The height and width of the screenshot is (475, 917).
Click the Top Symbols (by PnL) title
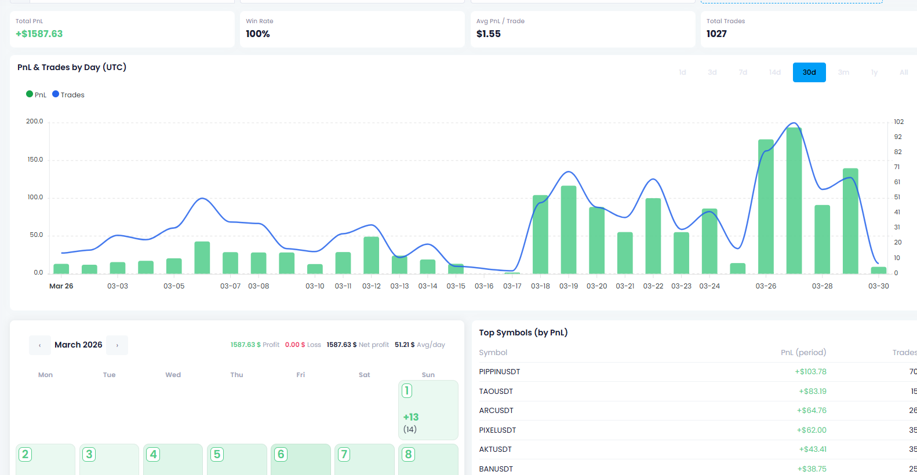pos(523,332)
